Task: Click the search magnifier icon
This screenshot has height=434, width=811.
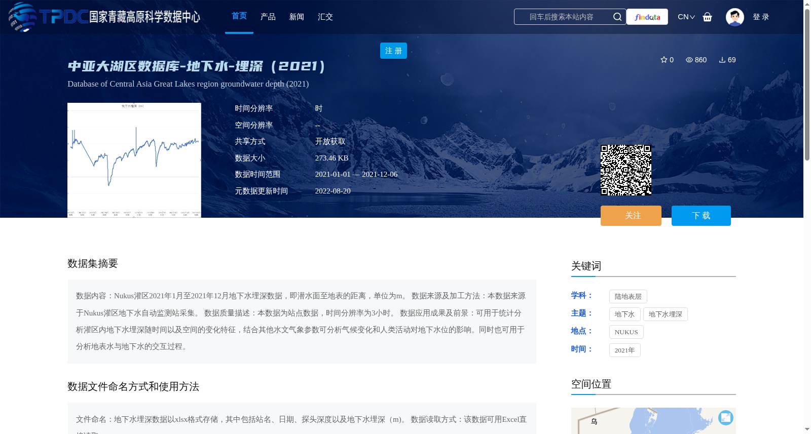Action: pyautogui.click(x=617, y=17)
